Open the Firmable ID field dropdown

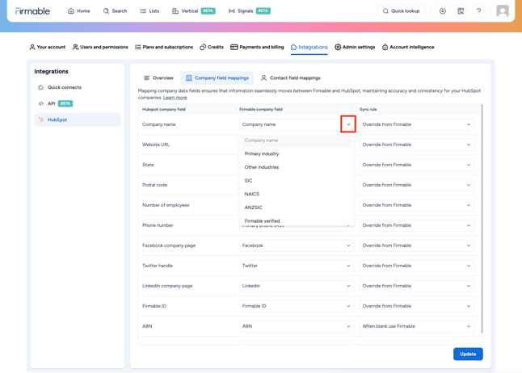297,306
